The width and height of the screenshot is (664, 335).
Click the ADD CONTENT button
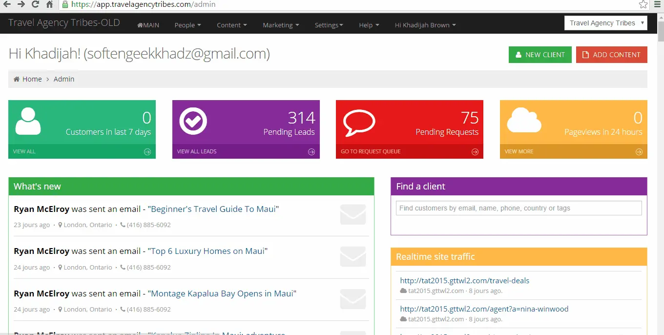coord(612,55)
